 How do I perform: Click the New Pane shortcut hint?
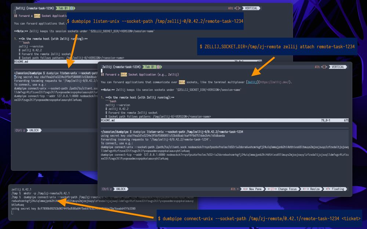click(x=252, y=189)
